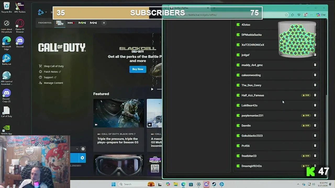Favorite this page with the star icon in Edge

coord(287,15)
